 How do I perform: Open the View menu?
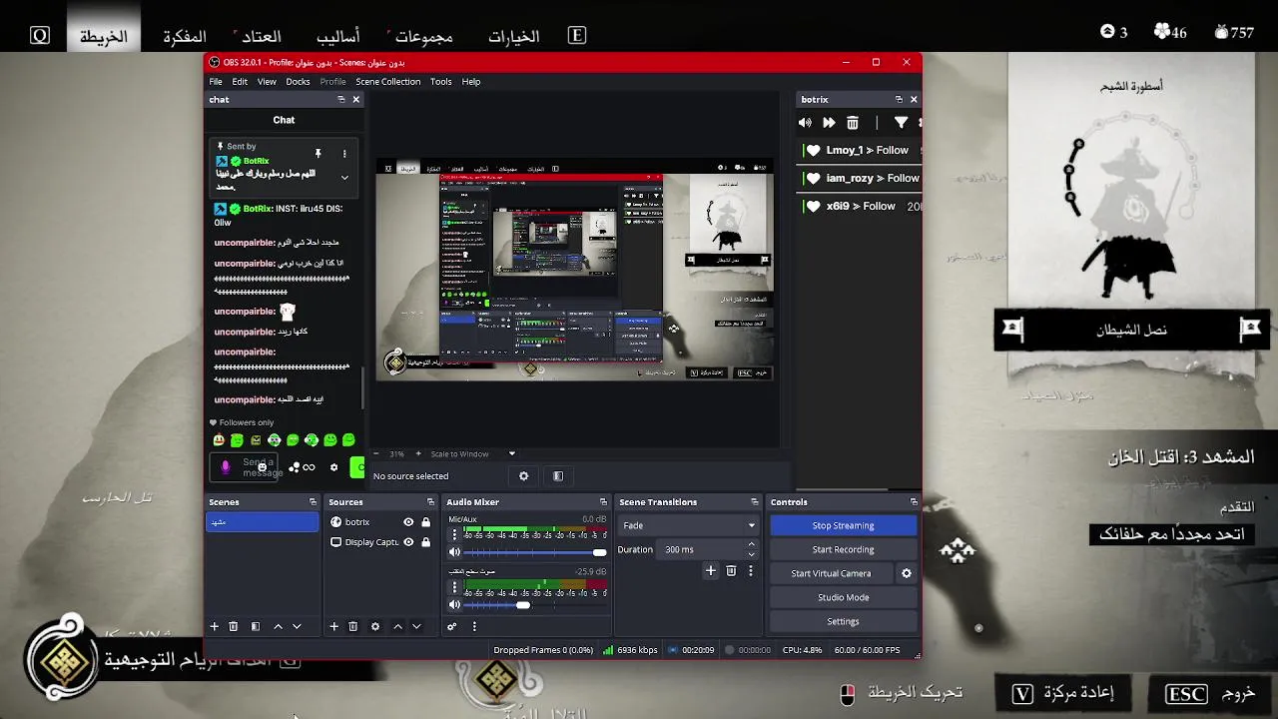tap(267, 82)
